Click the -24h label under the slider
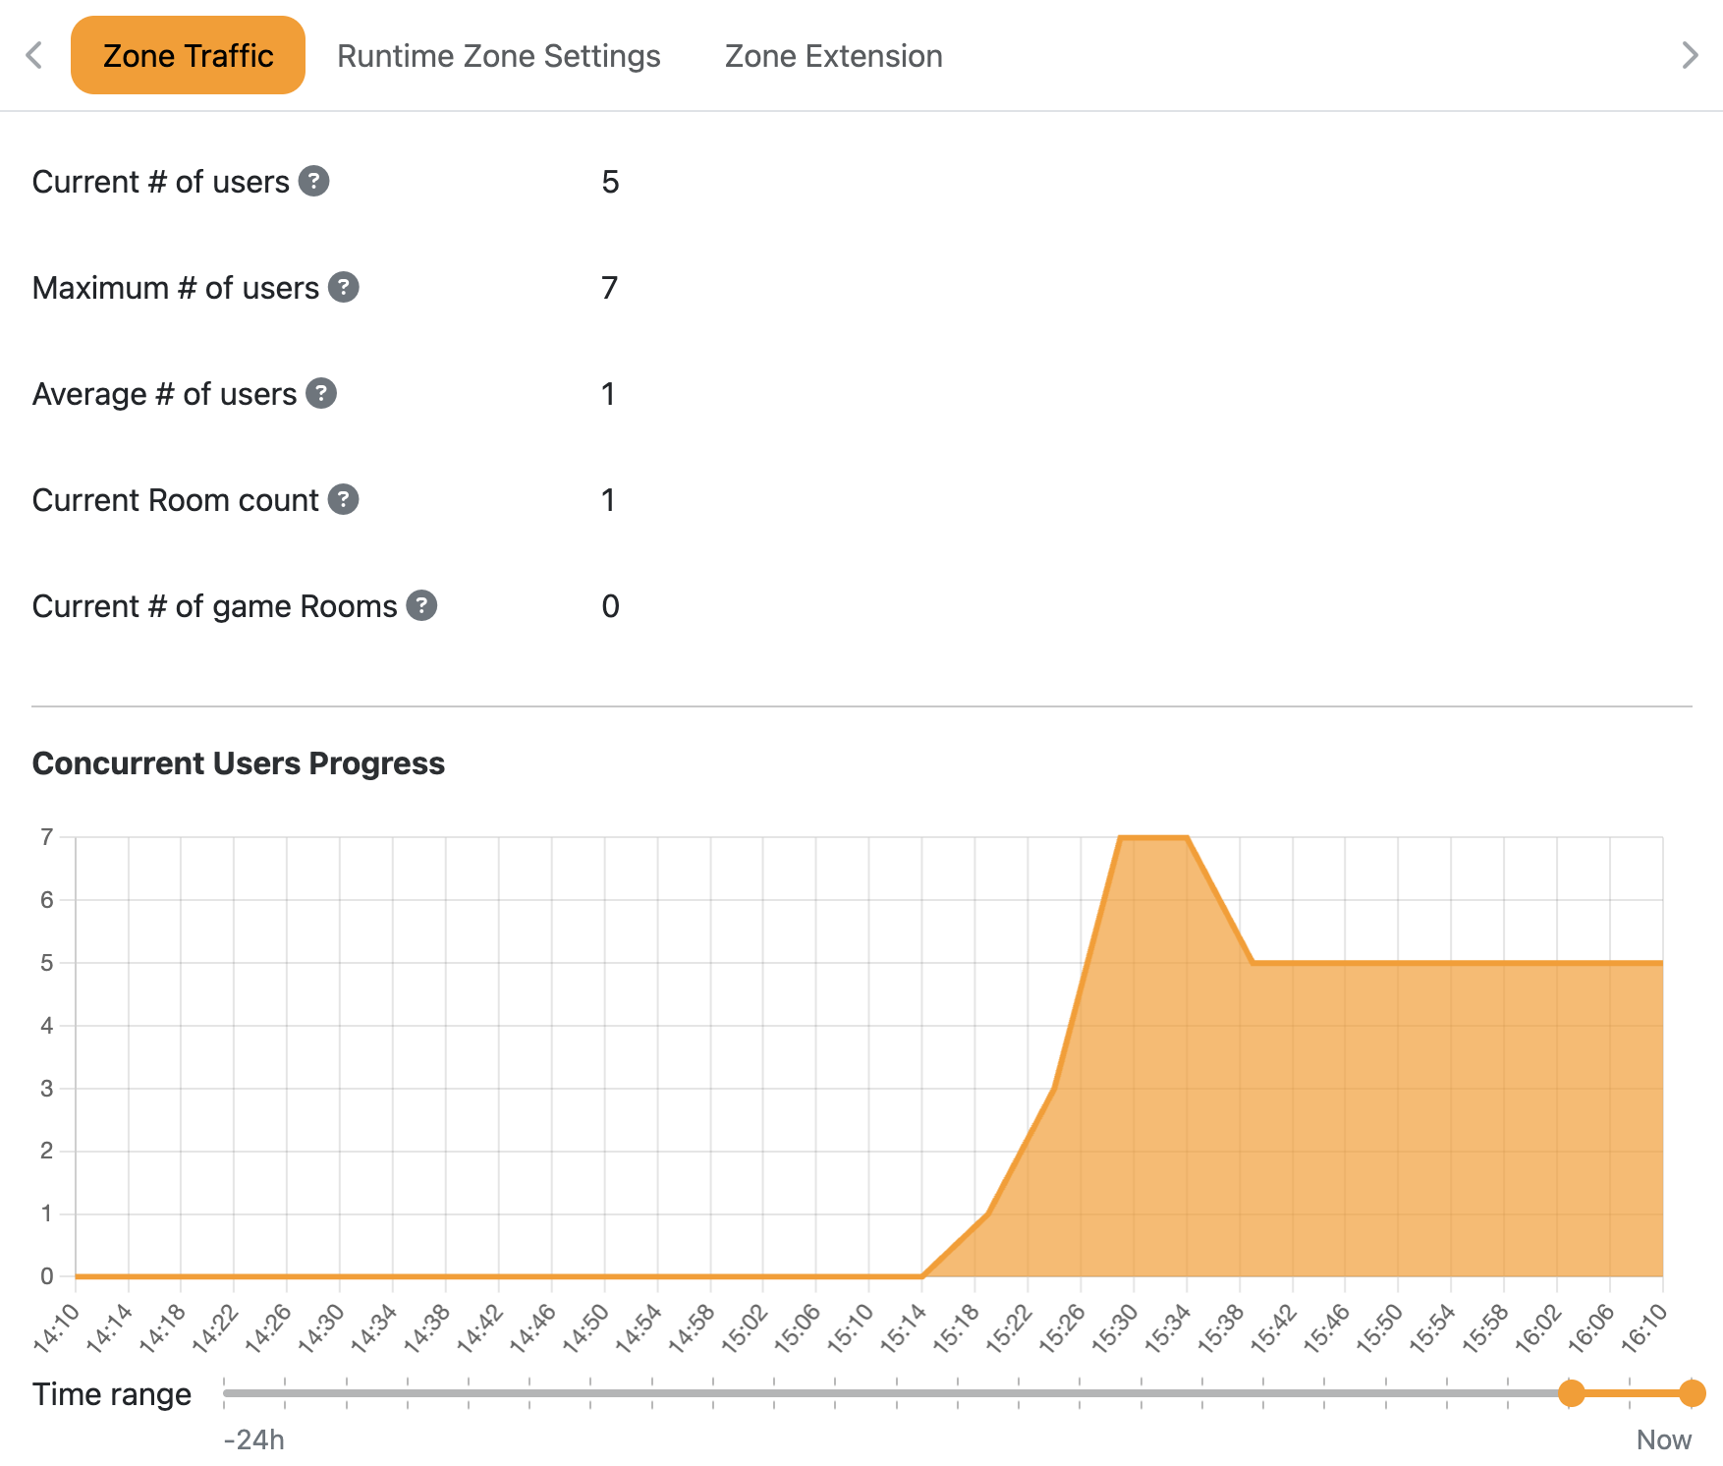This screenshot has width=1723, height=1466. click(x=254, y=1439)
